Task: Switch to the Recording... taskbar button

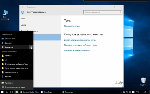Action: tap(50, 92)
